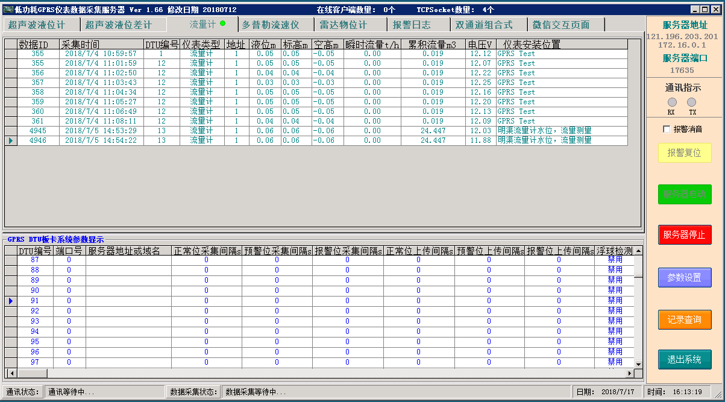The height and width of the screenshot is (402, 725).
Task: Open 参数设置 settings button
Action: (684, 278)
